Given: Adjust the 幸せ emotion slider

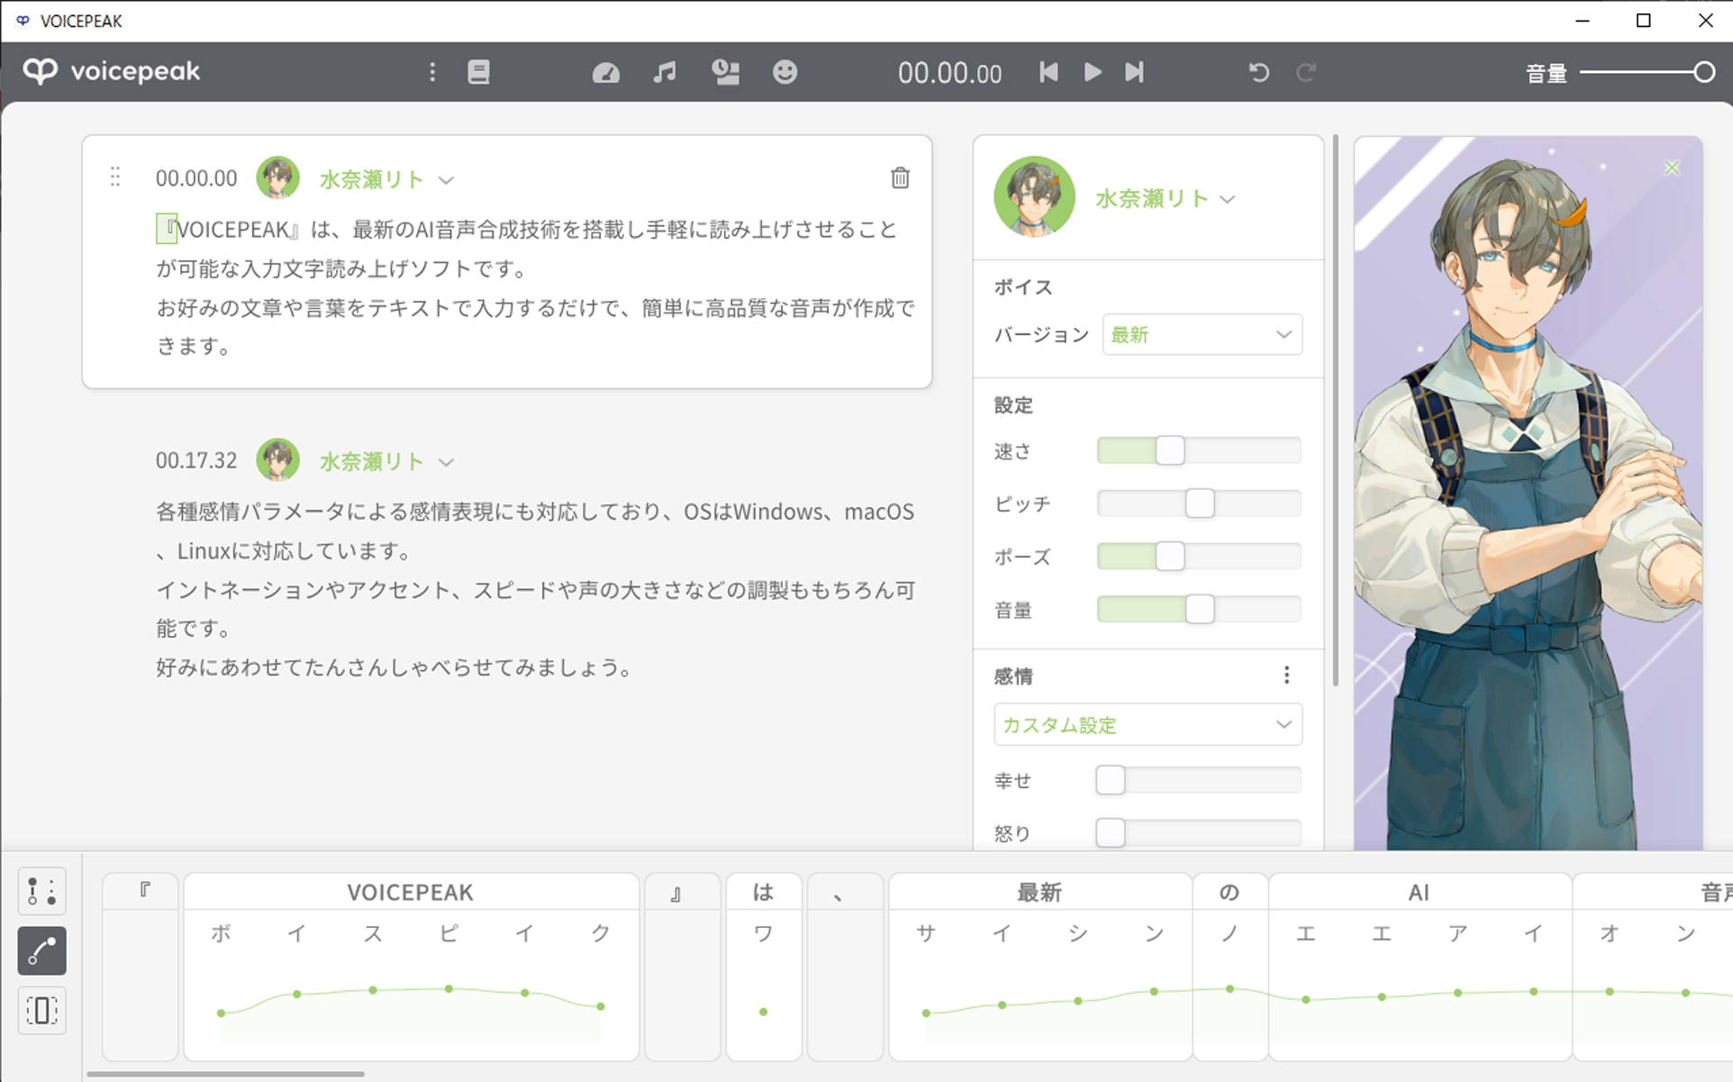Looking at the screenshot, I should 1111,780.
